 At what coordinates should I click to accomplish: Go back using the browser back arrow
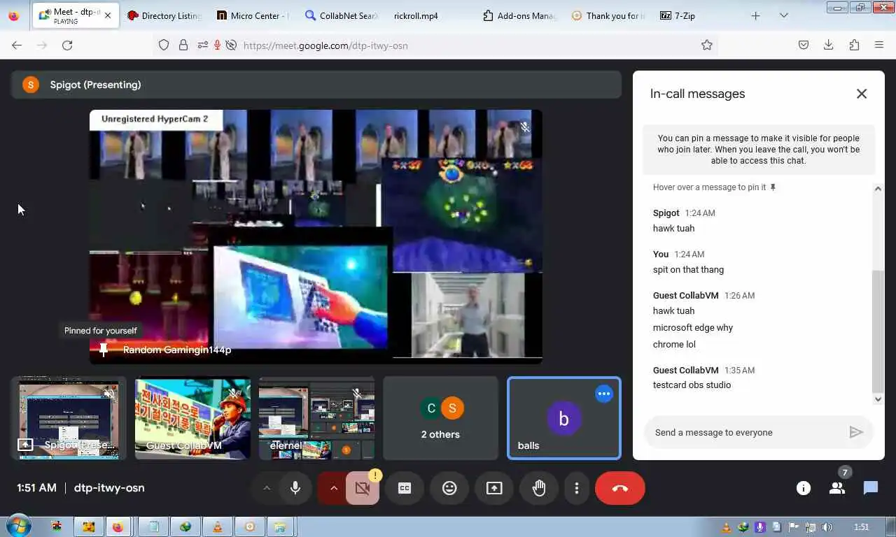(x=17, y=45)
